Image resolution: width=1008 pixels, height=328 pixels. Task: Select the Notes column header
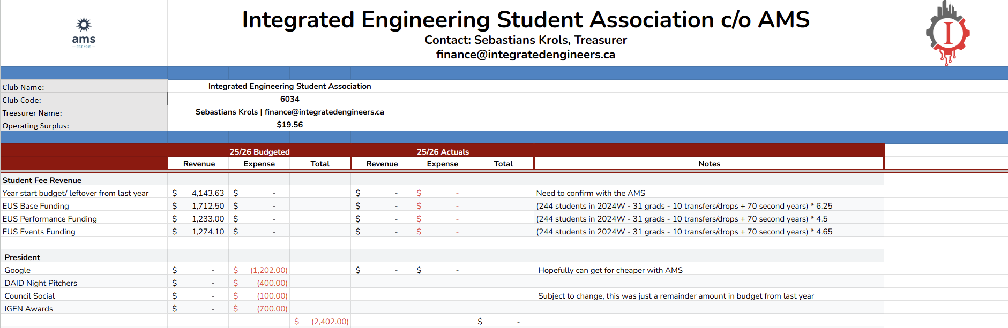pyautogui.click(x=709, y=164)
